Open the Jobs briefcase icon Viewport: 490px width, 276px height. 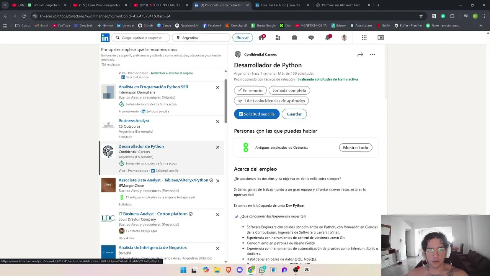pyautogui.click(x=294, y=38)
